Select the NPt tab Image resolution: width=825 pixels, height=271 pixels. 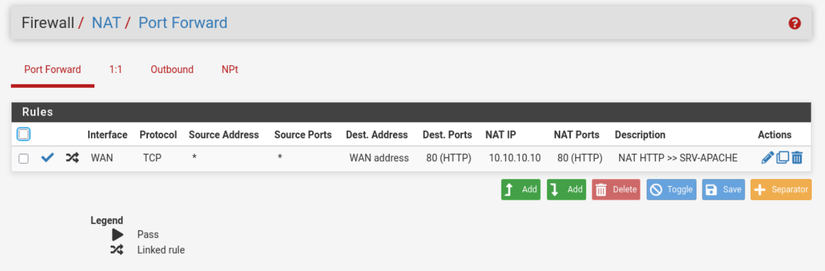tap(230, 69)
